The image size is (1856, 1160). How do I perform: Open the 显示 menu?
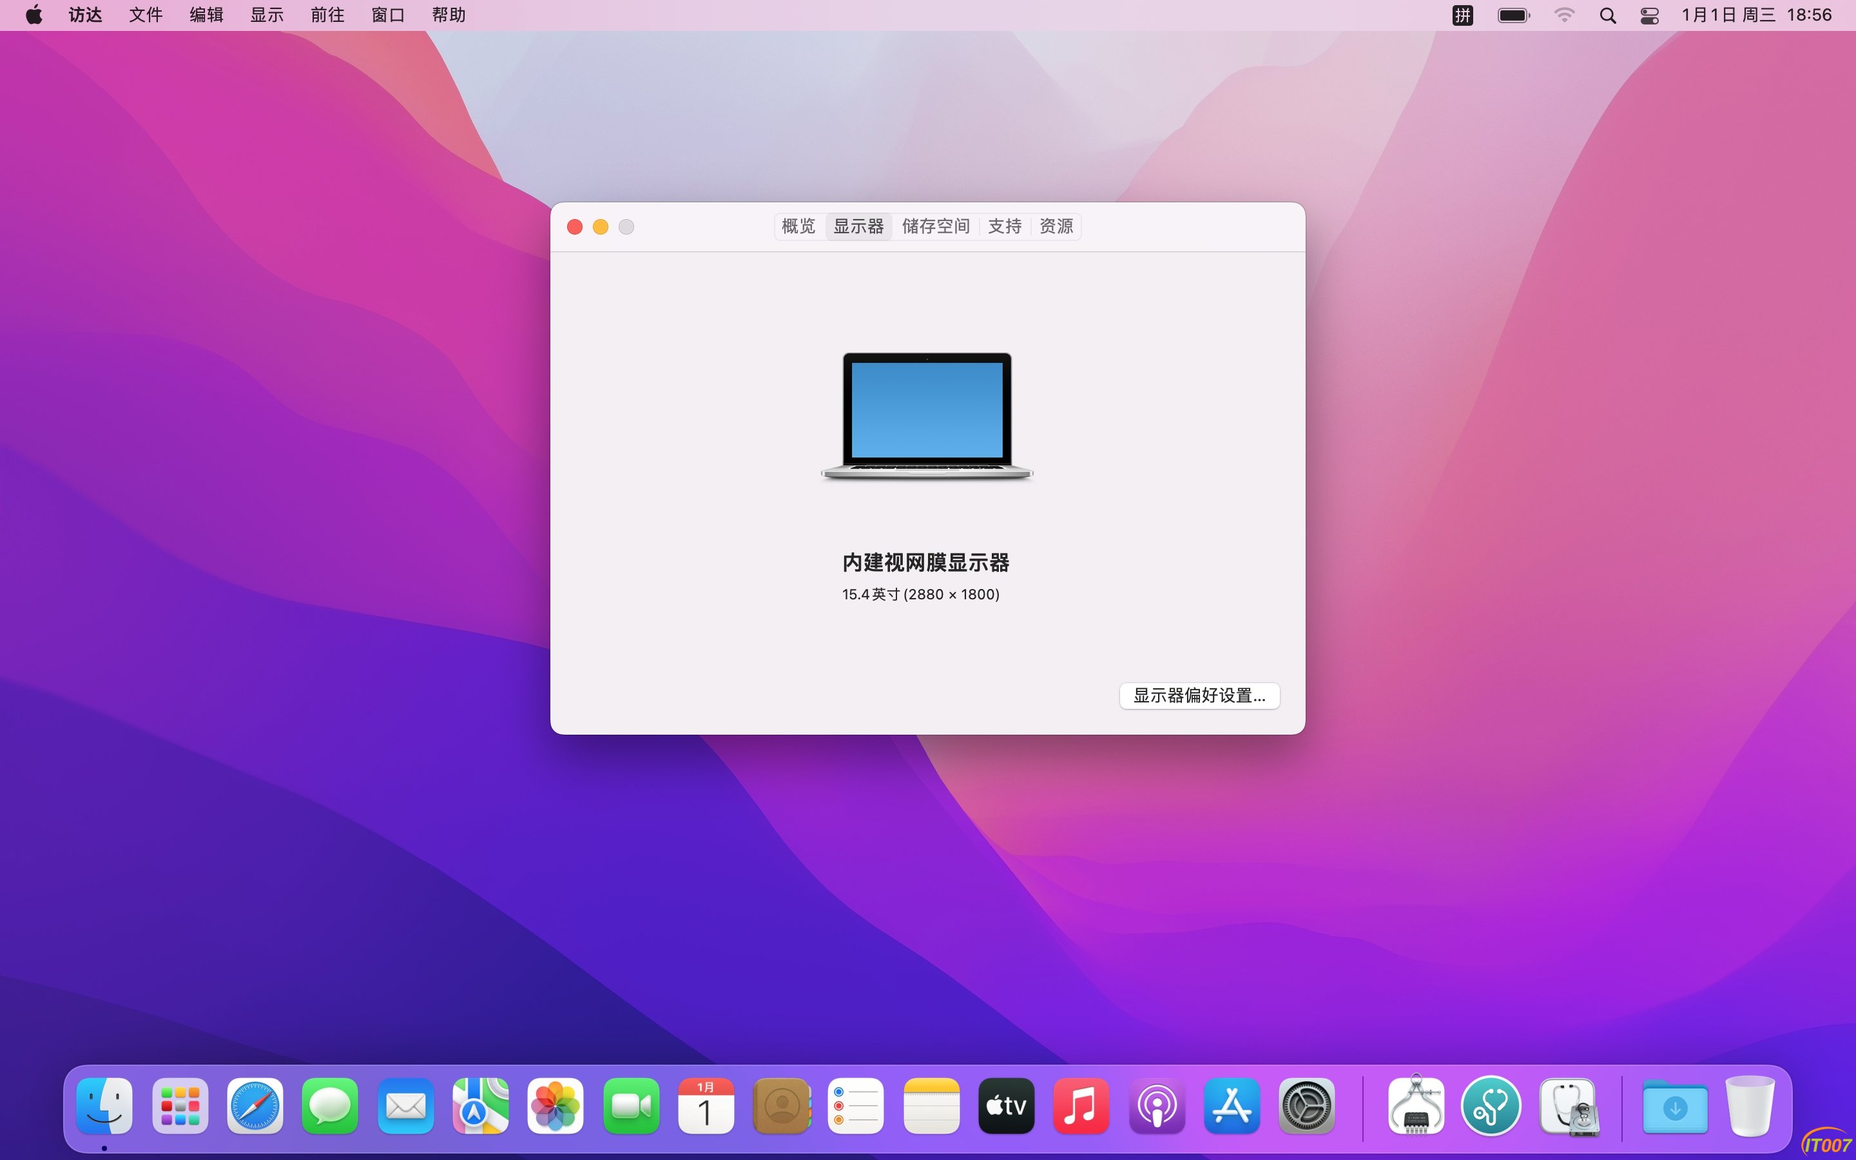(x=267, y=15)
